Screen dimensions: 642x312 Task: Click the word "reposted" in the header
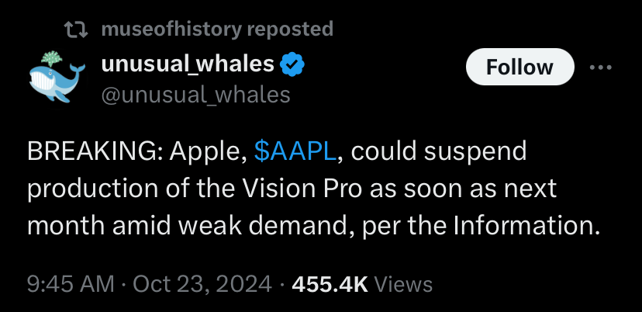click(289, 29)
